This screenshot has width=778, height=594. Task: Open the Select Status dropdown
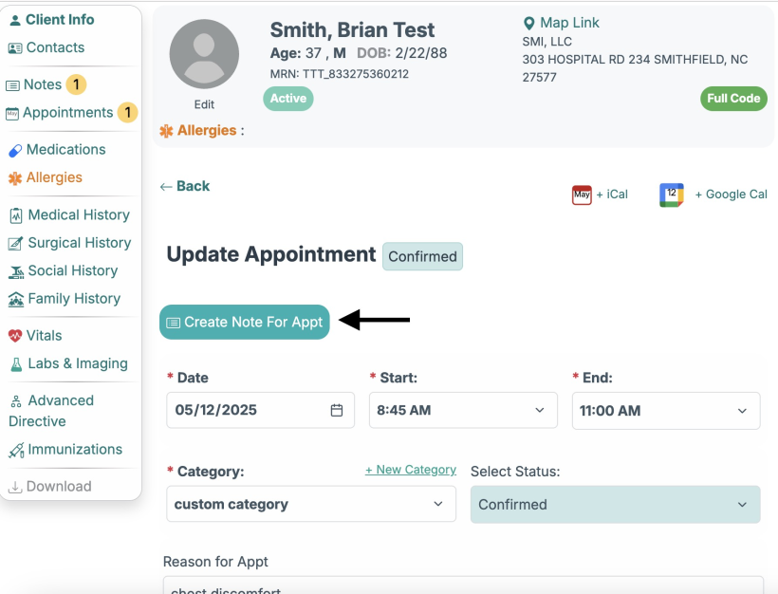click(x=615, y=505)
